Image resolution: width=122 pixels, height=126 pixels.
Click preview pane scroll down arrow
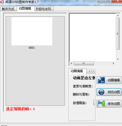[x=118, y=59]
